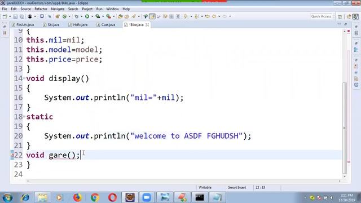Expand the Run configurations dropdown arrow
Viewport: 361px width, 203px height.
(93, 16)
